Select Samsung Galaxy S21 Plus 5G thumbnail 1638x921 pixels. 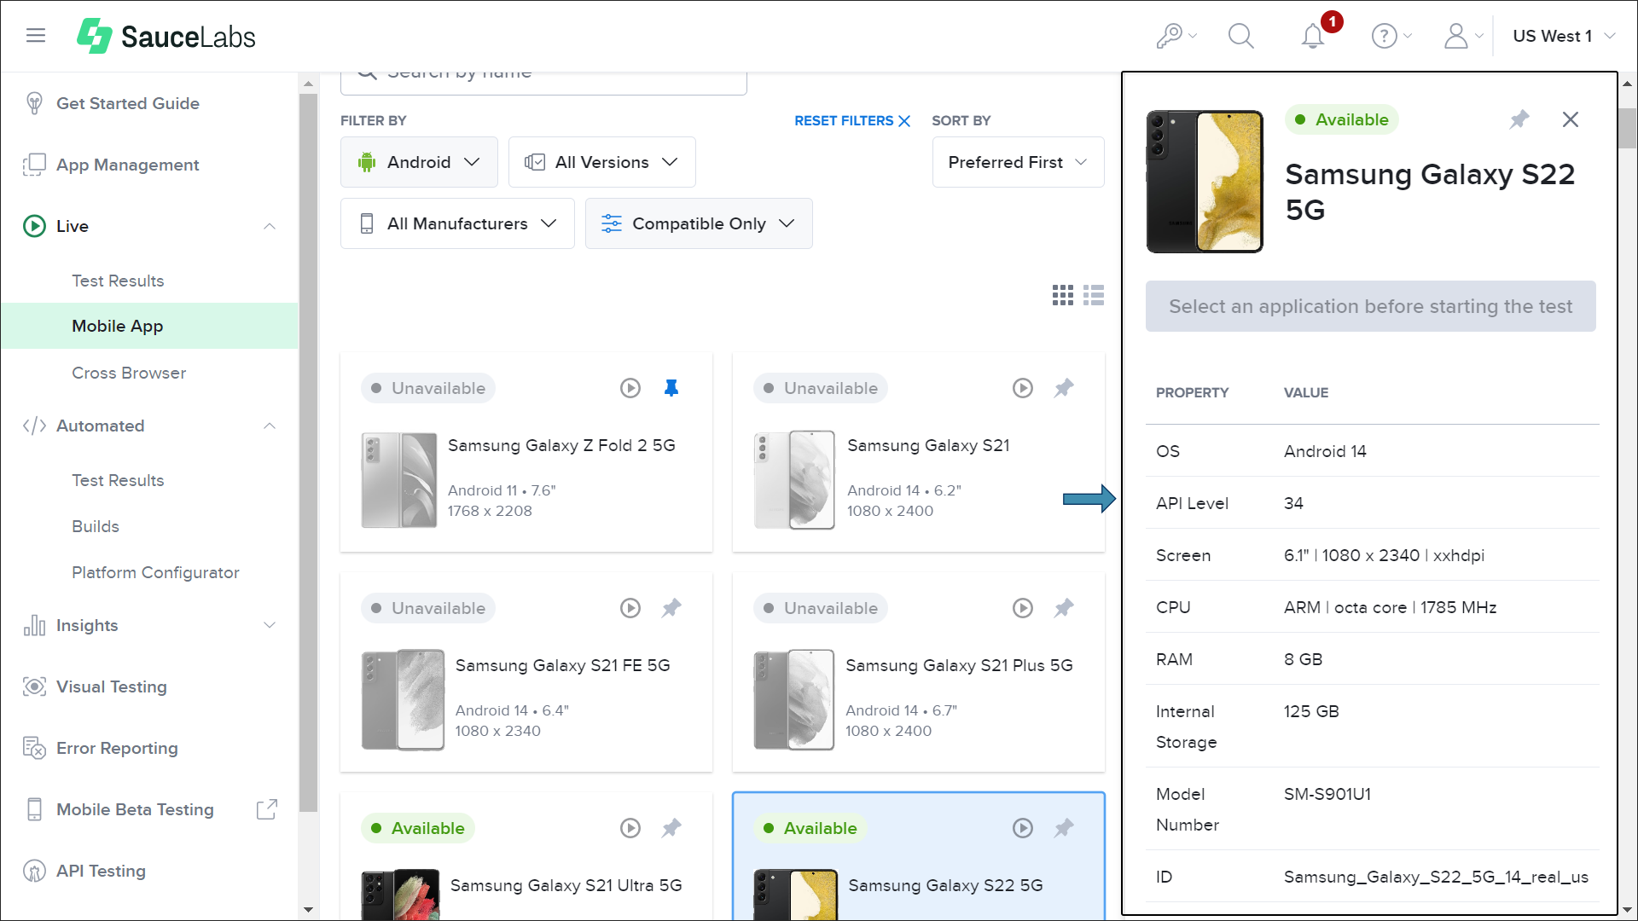794,699
